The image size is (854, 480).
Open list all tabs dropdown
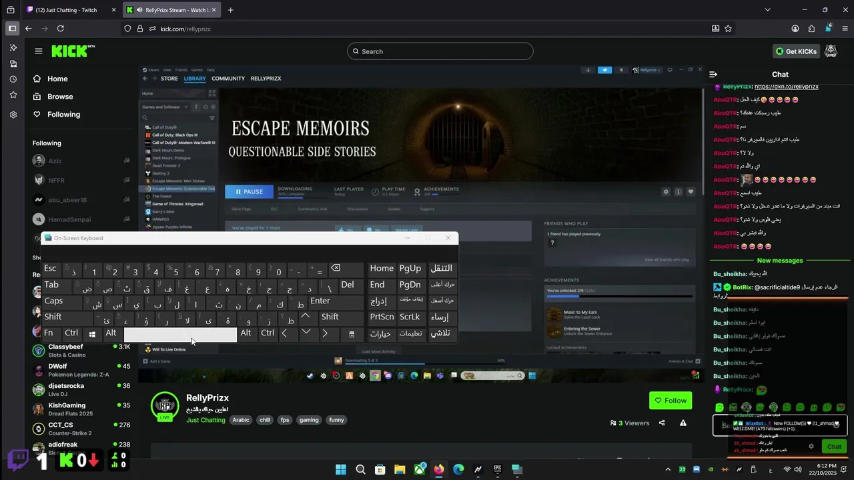(767, 10)
